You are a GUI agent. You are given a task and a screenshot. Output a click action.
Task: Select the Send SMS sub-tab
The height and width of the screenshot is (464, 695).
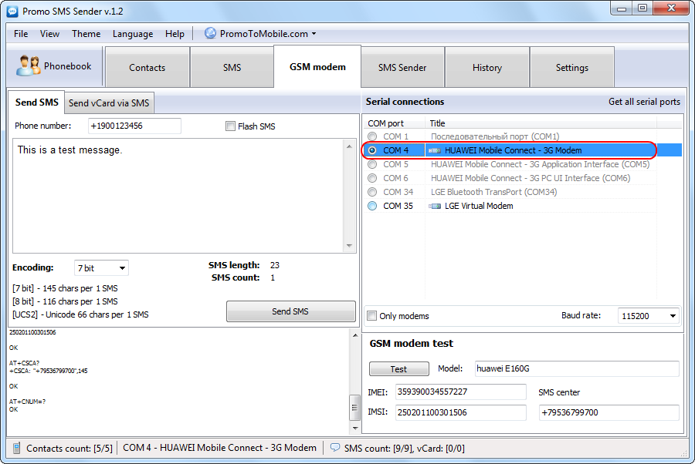click(37, 103)
